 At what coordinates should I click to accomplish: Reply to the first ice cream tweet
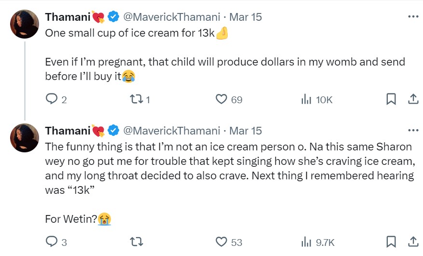[51, 99]
